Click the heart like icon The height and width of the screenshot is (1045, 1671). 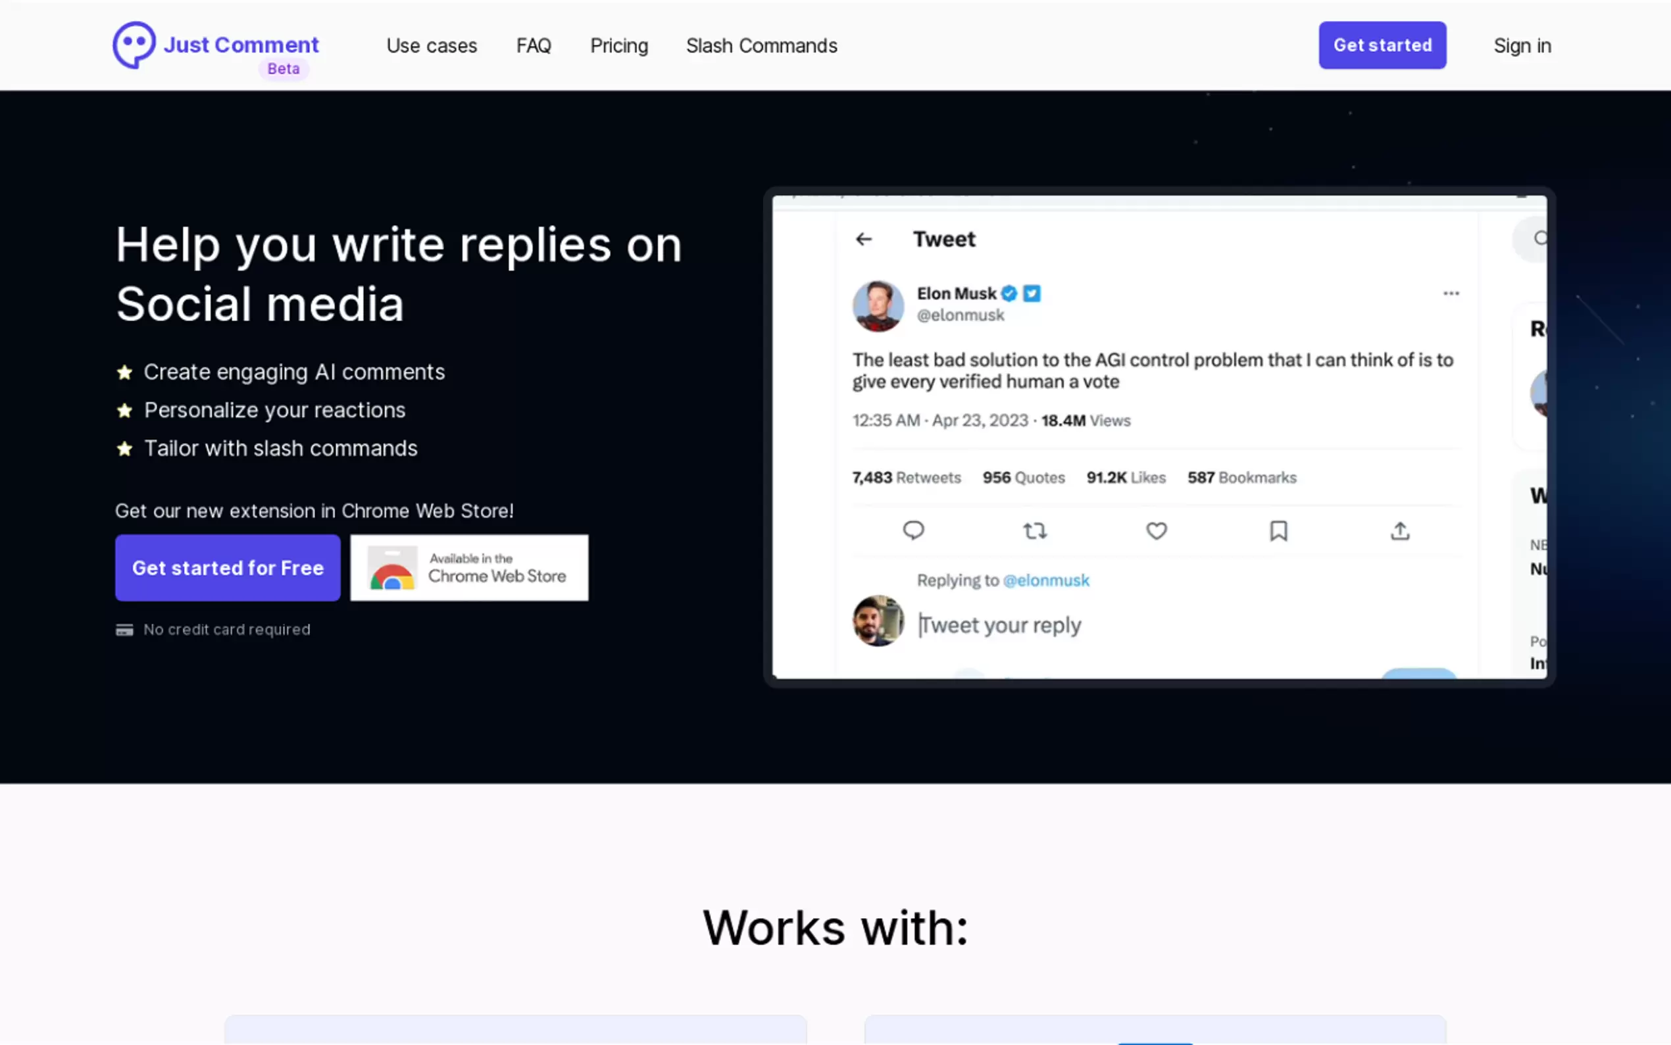pyautogui.click(x=1157, y=531)
